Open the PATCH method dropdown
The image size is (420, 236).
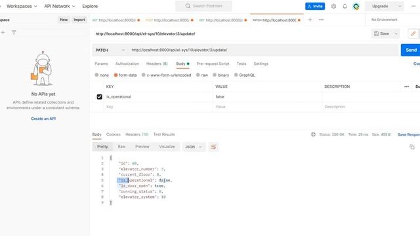point(110,50)
